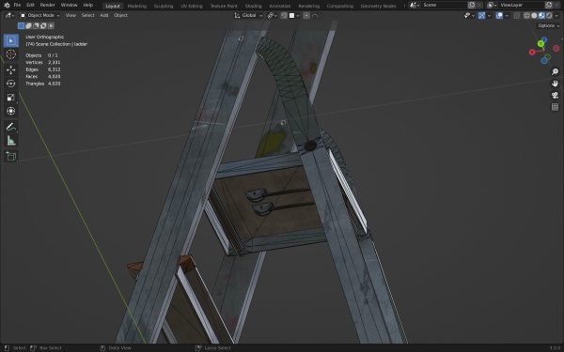Switch perspective/orthographic grid icon
Screen dimensions: 564x352
click(555, 107)
